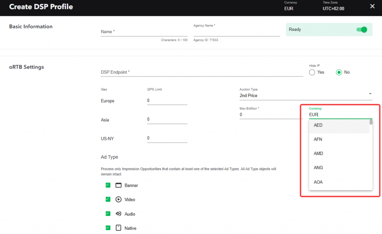Click the Max Bidfloor input field
382x234 pixels.
(271, 115)
